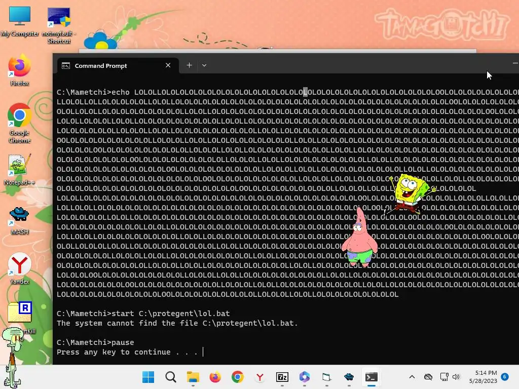This screenshot has height=389, width=519.
Task: Open the notifications badge showing 6
Action: (x=505, y=376)
